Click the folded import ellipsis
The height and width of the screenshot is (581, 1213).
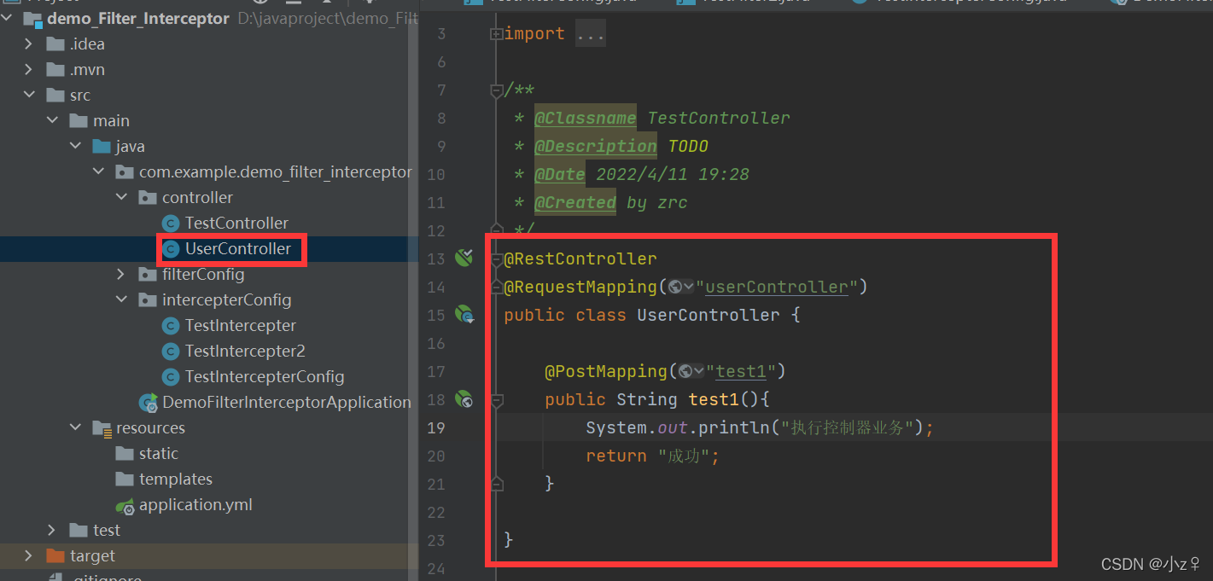pos(591,34)
